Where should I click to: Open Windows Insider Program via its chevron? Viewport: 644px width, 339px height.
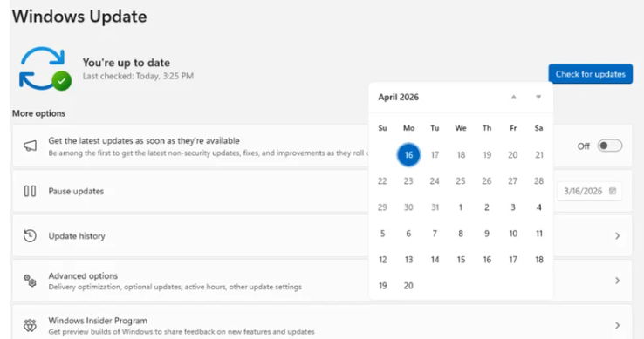point(617,325)
